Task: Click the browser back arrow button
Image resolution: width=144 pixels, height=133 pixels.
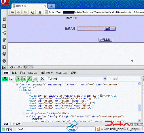Action: point(12,12)
